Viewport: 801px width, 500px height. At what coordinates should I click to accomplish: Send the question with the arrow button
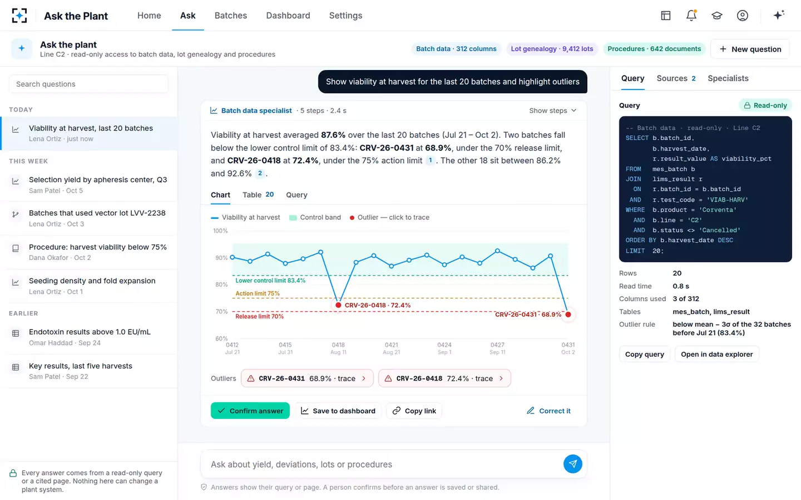[573, 463]
